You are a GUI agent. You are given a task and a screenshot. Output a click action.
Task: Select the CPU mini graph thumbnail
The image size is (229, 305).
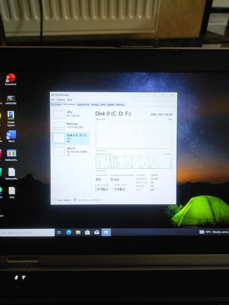[59, 114]
